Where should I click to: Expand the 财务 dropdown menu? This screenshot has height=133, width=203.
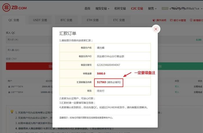coord(152,8)
